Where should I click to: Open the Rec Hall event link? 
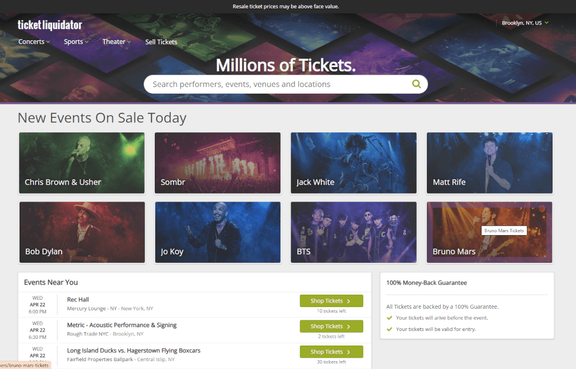tap(78, 300)
